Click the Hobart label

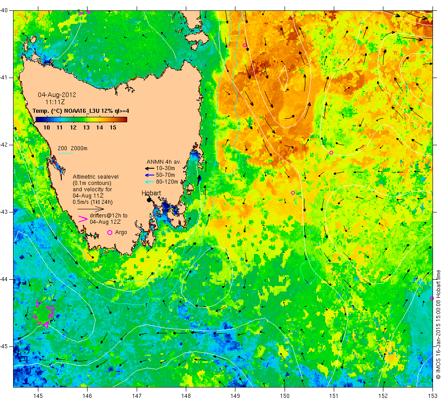tap(151, 193)
